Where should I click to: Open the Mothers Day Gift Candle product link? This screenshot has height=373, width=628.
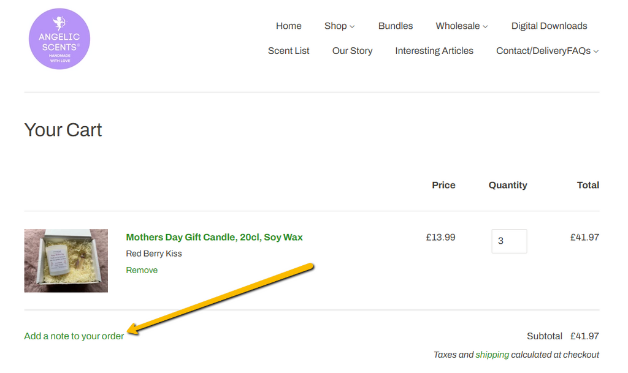click(x=214, y=237)
